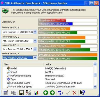
Task: Click the grey checkmark OK icon
Action: 68,93
